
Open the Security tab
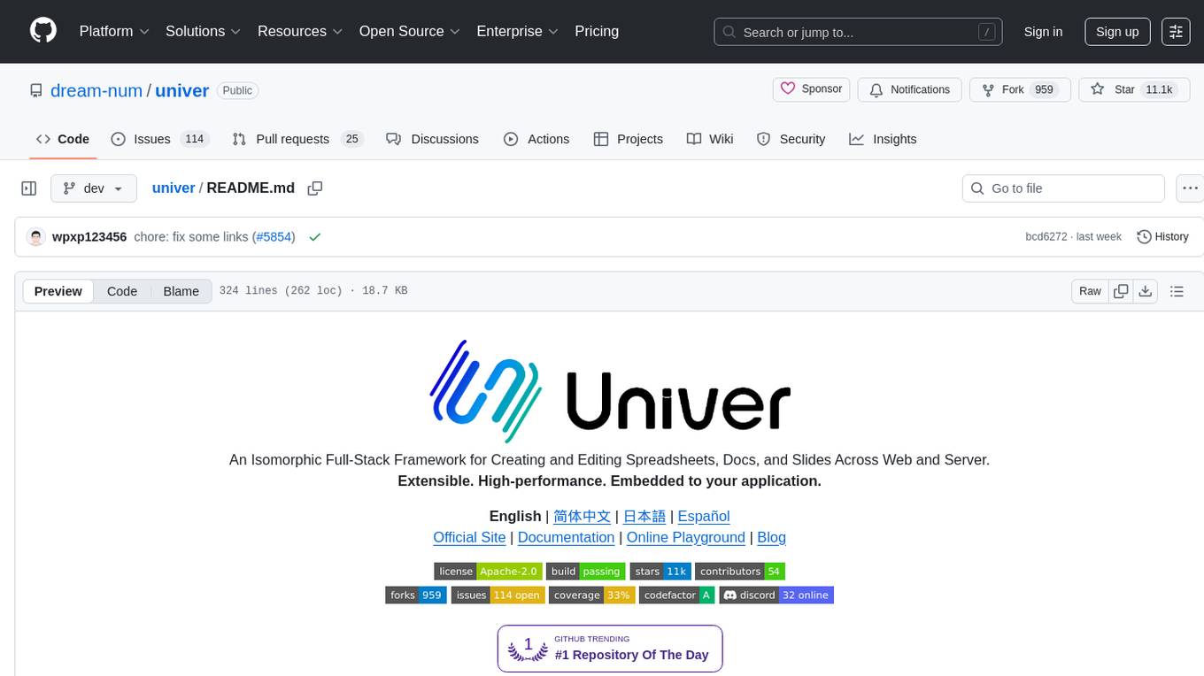click(791, 139)
